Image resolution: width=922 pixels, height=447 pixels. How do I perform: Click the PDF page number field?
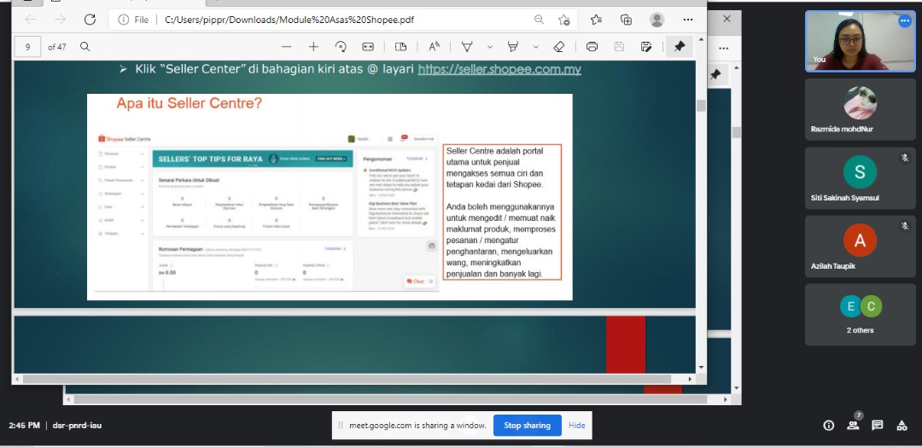28,47
